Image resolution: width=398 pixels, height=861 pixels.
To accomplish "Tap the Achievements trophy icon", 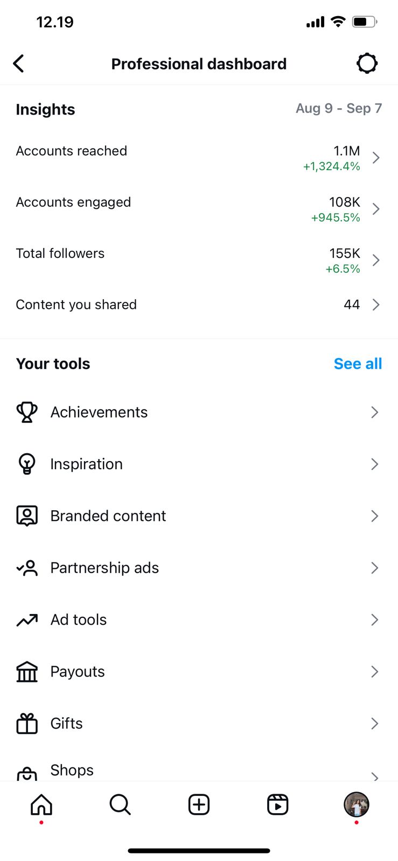I will pos(27,412).
